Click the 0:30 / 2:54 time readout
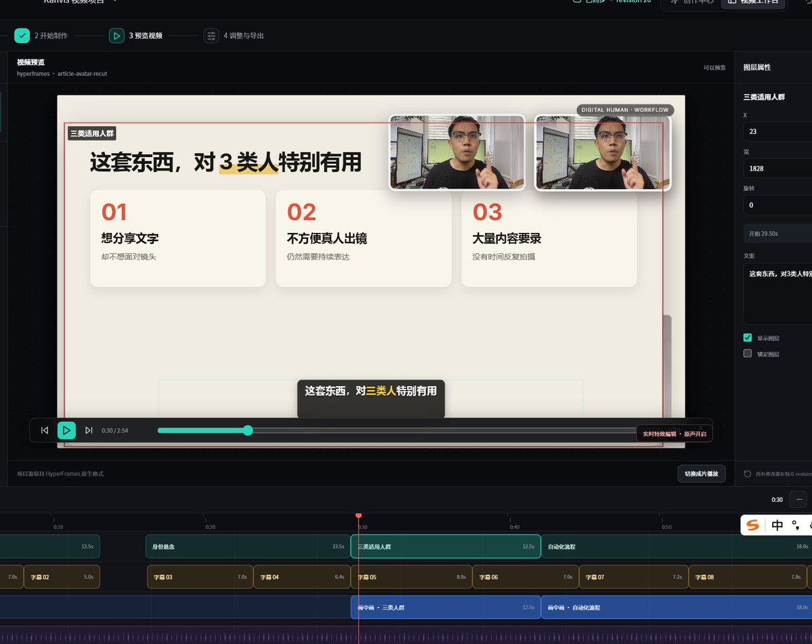 [x=114, y=431]
